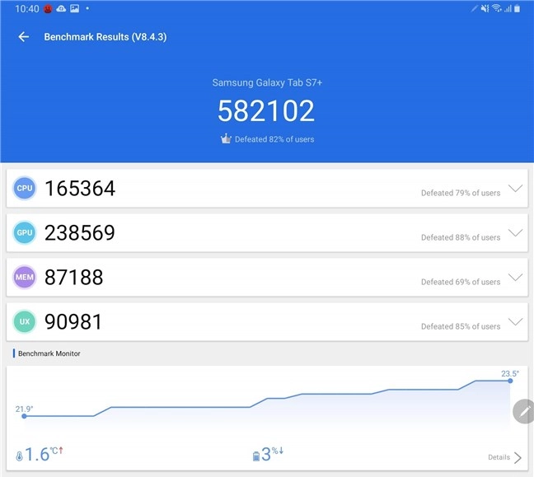Tap the Benchmark Results (V8.4.3) title
This screenshot has width=534, height=477.
click(x=105, y=37)
